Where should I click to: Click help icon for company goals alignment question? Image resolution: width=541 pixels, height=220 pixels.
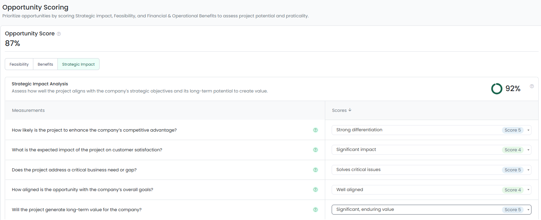315,190
